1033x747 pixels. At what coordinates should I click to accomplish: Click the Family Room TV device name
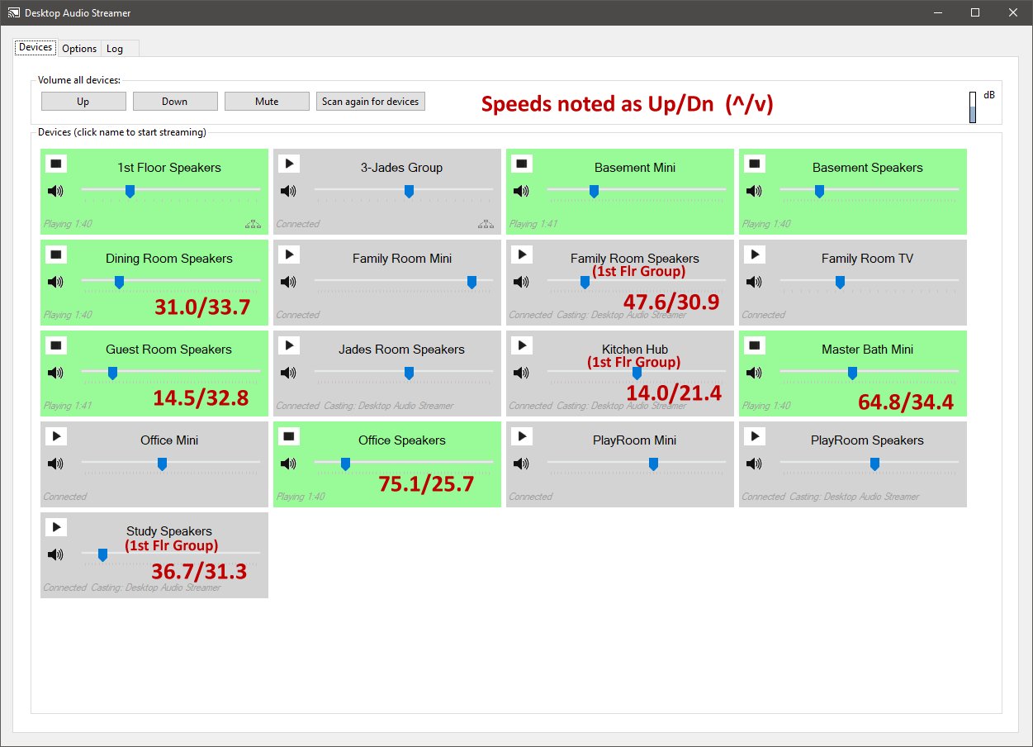[x=867, y=259]
